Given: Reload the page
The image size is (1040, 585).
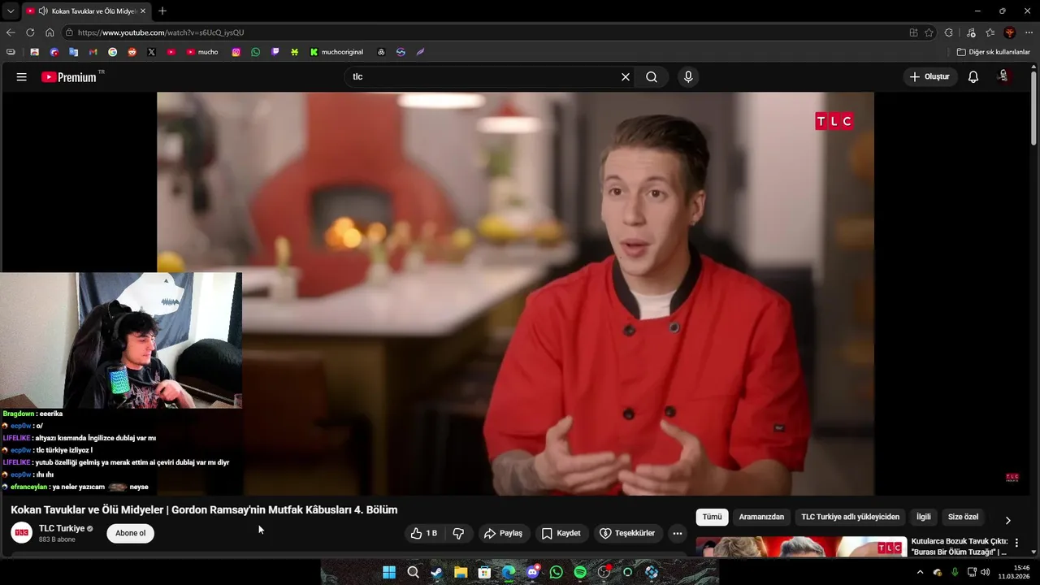Looking at the screenshot, I should (30, 32).
